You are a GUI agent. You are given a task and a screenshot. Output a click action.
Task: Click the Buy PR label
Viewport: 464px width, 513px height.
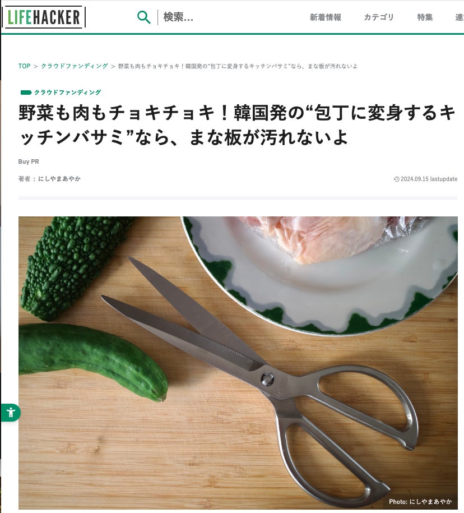click(29, 161)
